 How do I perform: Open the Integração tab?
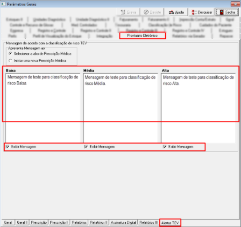coord(104,36)
